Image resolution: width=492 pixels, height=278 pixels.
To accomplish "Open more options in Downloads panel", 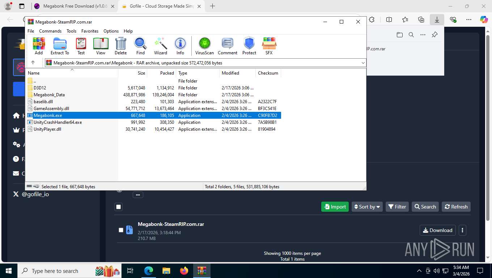I will click(423, 35).
